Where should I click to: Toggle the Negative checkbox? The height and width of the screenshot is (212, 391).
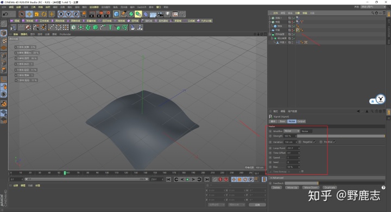(x=314, y=142)
